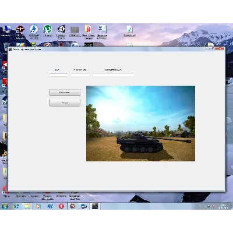Viewport: 233px width, 233px height.
Task: Click the Windows Start orb
Action: (5, 206)
